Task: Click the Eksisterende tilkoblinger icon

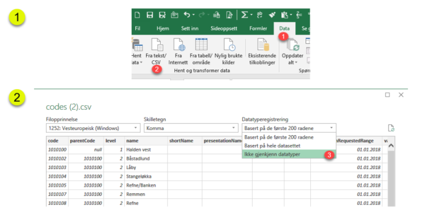Action: pos(263,45)
